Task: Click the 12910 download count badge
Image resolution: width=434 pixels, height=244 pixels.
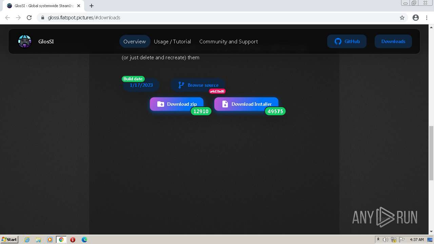Action: (x=201, y=111)
